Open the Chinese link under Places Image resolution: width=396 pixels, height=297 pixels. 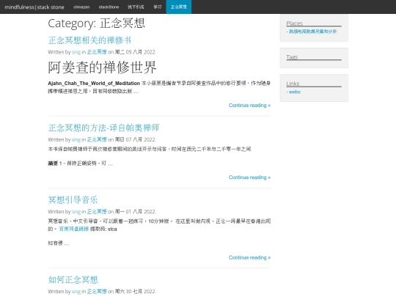pyautogui.click(x=312, y=32)
